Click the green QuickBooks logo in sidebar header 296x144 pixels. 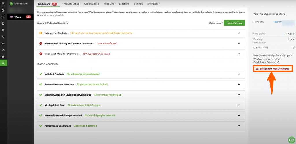tap(11, 3)
